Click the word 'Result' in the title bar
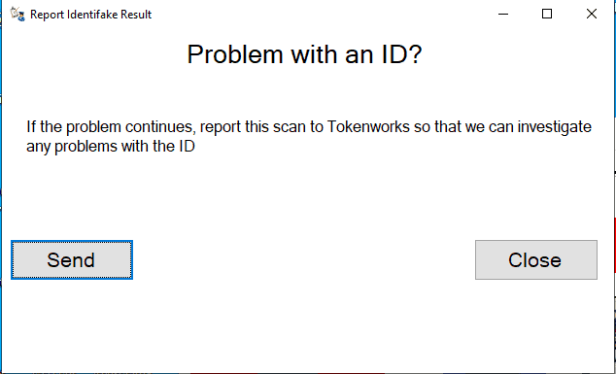 [x=134, y=15]
